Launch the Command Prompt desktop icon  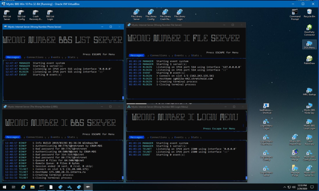coord(295,15)
